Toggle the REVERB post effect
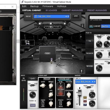Image resolution: width=110 pixels, height=110 pixels. (x=90, y=66)
